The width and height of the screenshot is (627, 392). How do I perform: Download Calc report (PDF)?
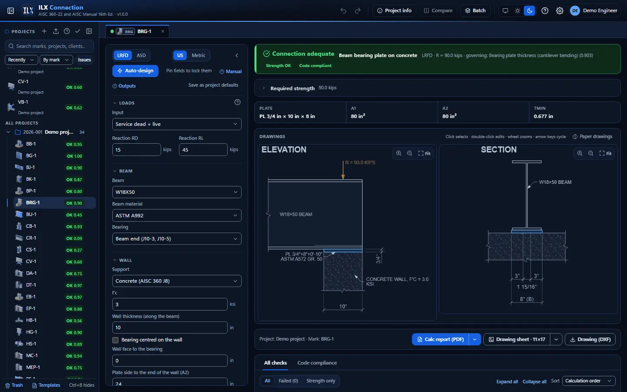point(440,339)
